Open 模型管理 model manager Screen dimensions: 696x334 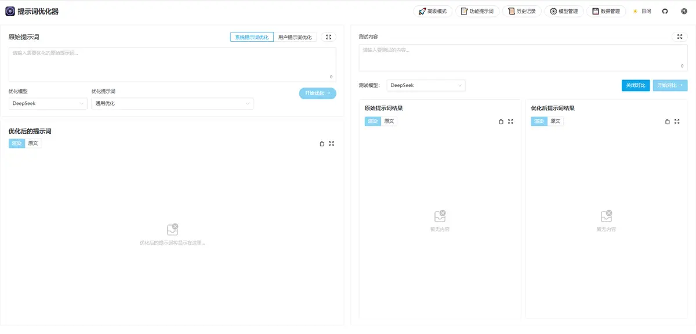click(x=564, y=11)
